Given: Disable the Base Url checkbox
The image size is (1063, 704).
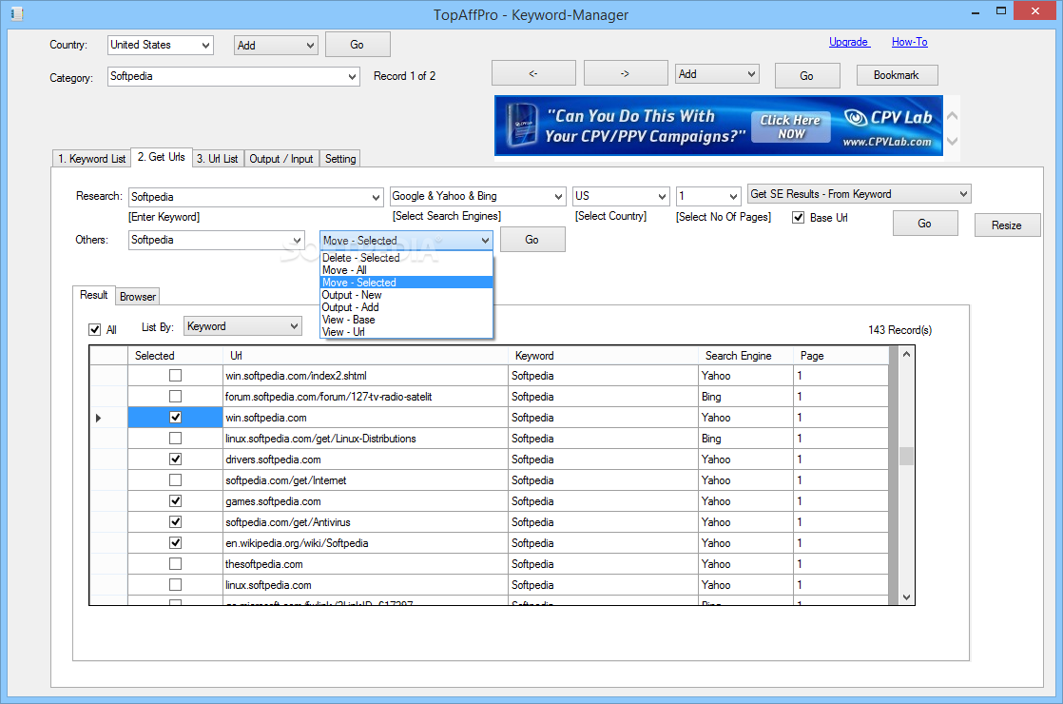Looking at the screenshot, I should point(799,218).
